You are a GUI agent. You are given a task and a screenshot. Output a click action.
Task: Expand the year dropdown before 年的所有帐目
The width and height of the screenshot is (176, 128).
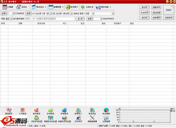[x=101, y=19]
